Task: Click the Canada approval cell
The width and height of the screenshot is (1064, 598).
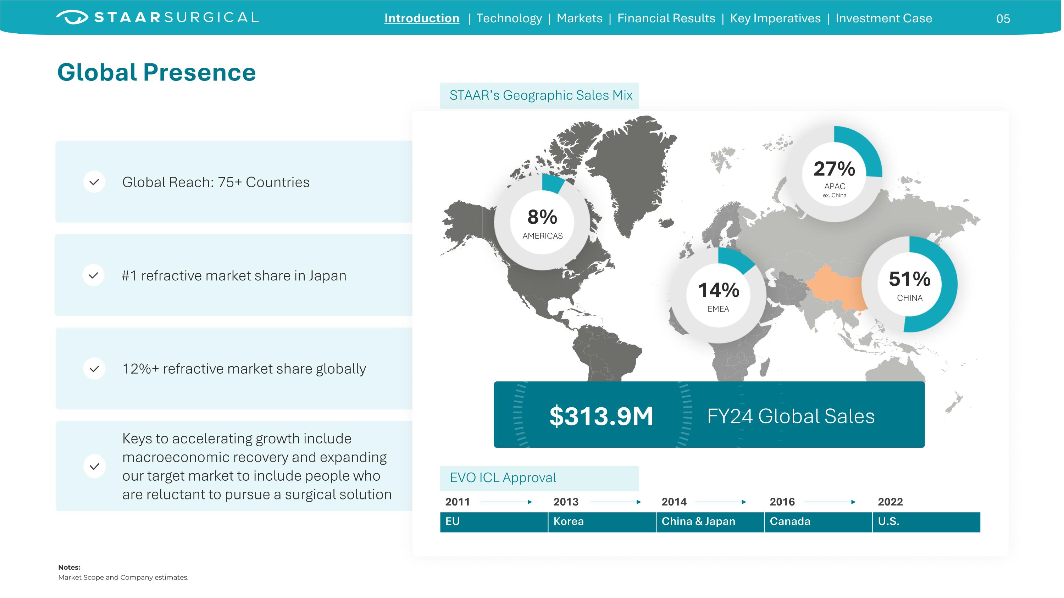Action: click(818, 522)
